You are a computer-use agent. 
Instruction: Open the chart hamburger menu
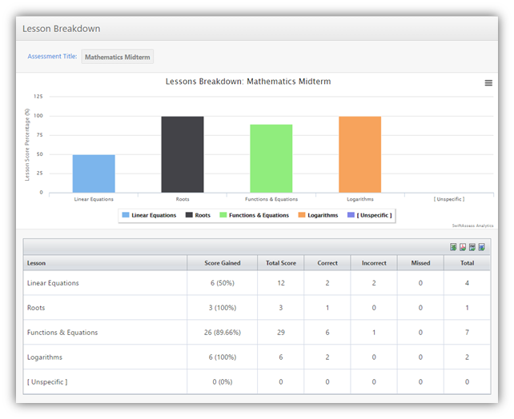pos(488,83)
